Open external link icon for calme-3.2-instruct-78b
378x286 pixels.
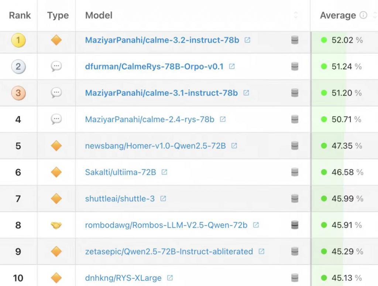(247, 40)
